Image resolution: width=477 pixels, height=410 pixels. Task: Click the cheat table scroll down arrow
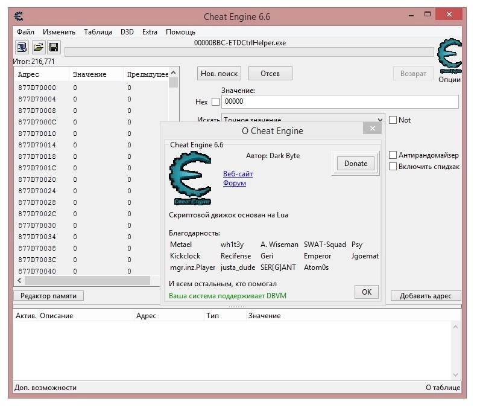point(455,374)
